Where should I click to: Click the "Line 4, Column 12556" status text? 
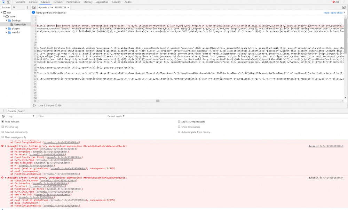coord(50,106)
